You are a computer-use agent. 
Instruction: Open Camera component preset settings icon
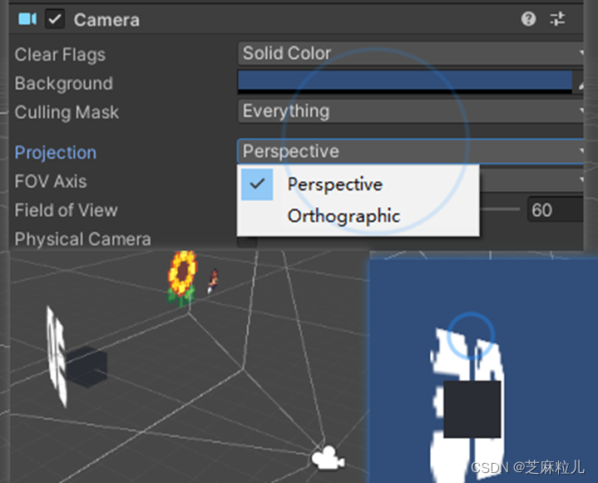coord(557,18)
